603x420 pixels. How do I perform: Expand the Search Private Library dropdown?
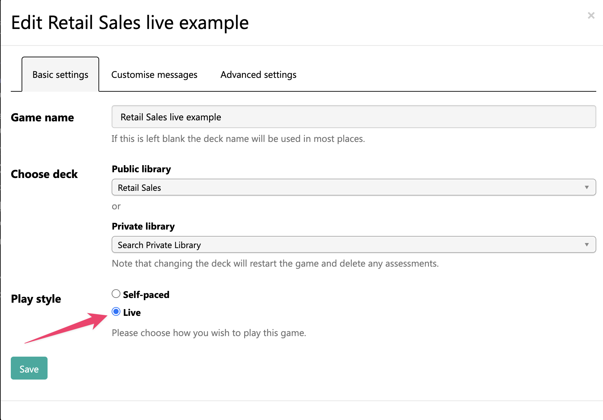click(x=354, y=244)
